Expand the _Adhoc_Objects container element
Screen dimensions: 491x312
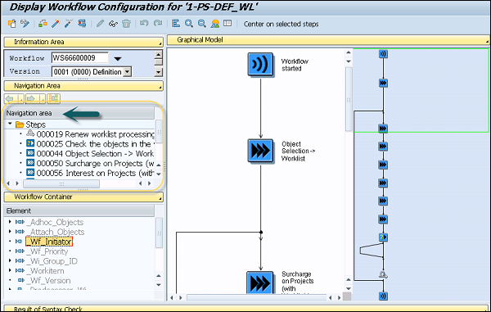[10, 222]
